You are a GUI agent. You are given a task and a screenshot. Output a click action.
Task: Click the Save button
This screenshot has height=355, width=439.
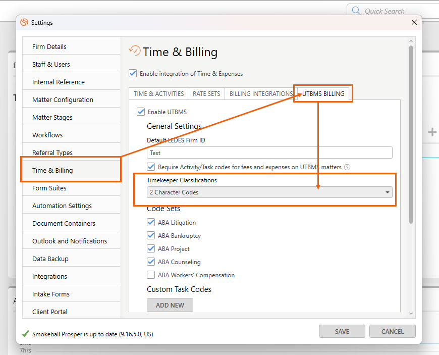point(342,332)
